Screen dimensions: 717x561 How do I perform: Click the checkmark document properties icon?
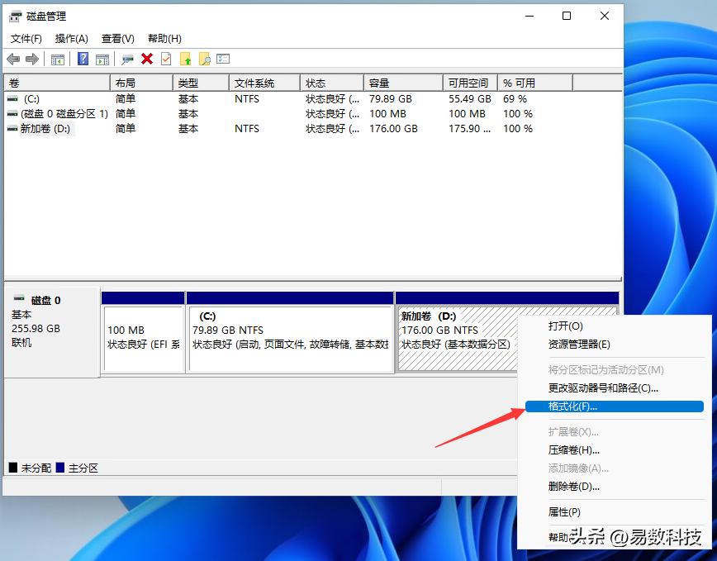(165, 59)
